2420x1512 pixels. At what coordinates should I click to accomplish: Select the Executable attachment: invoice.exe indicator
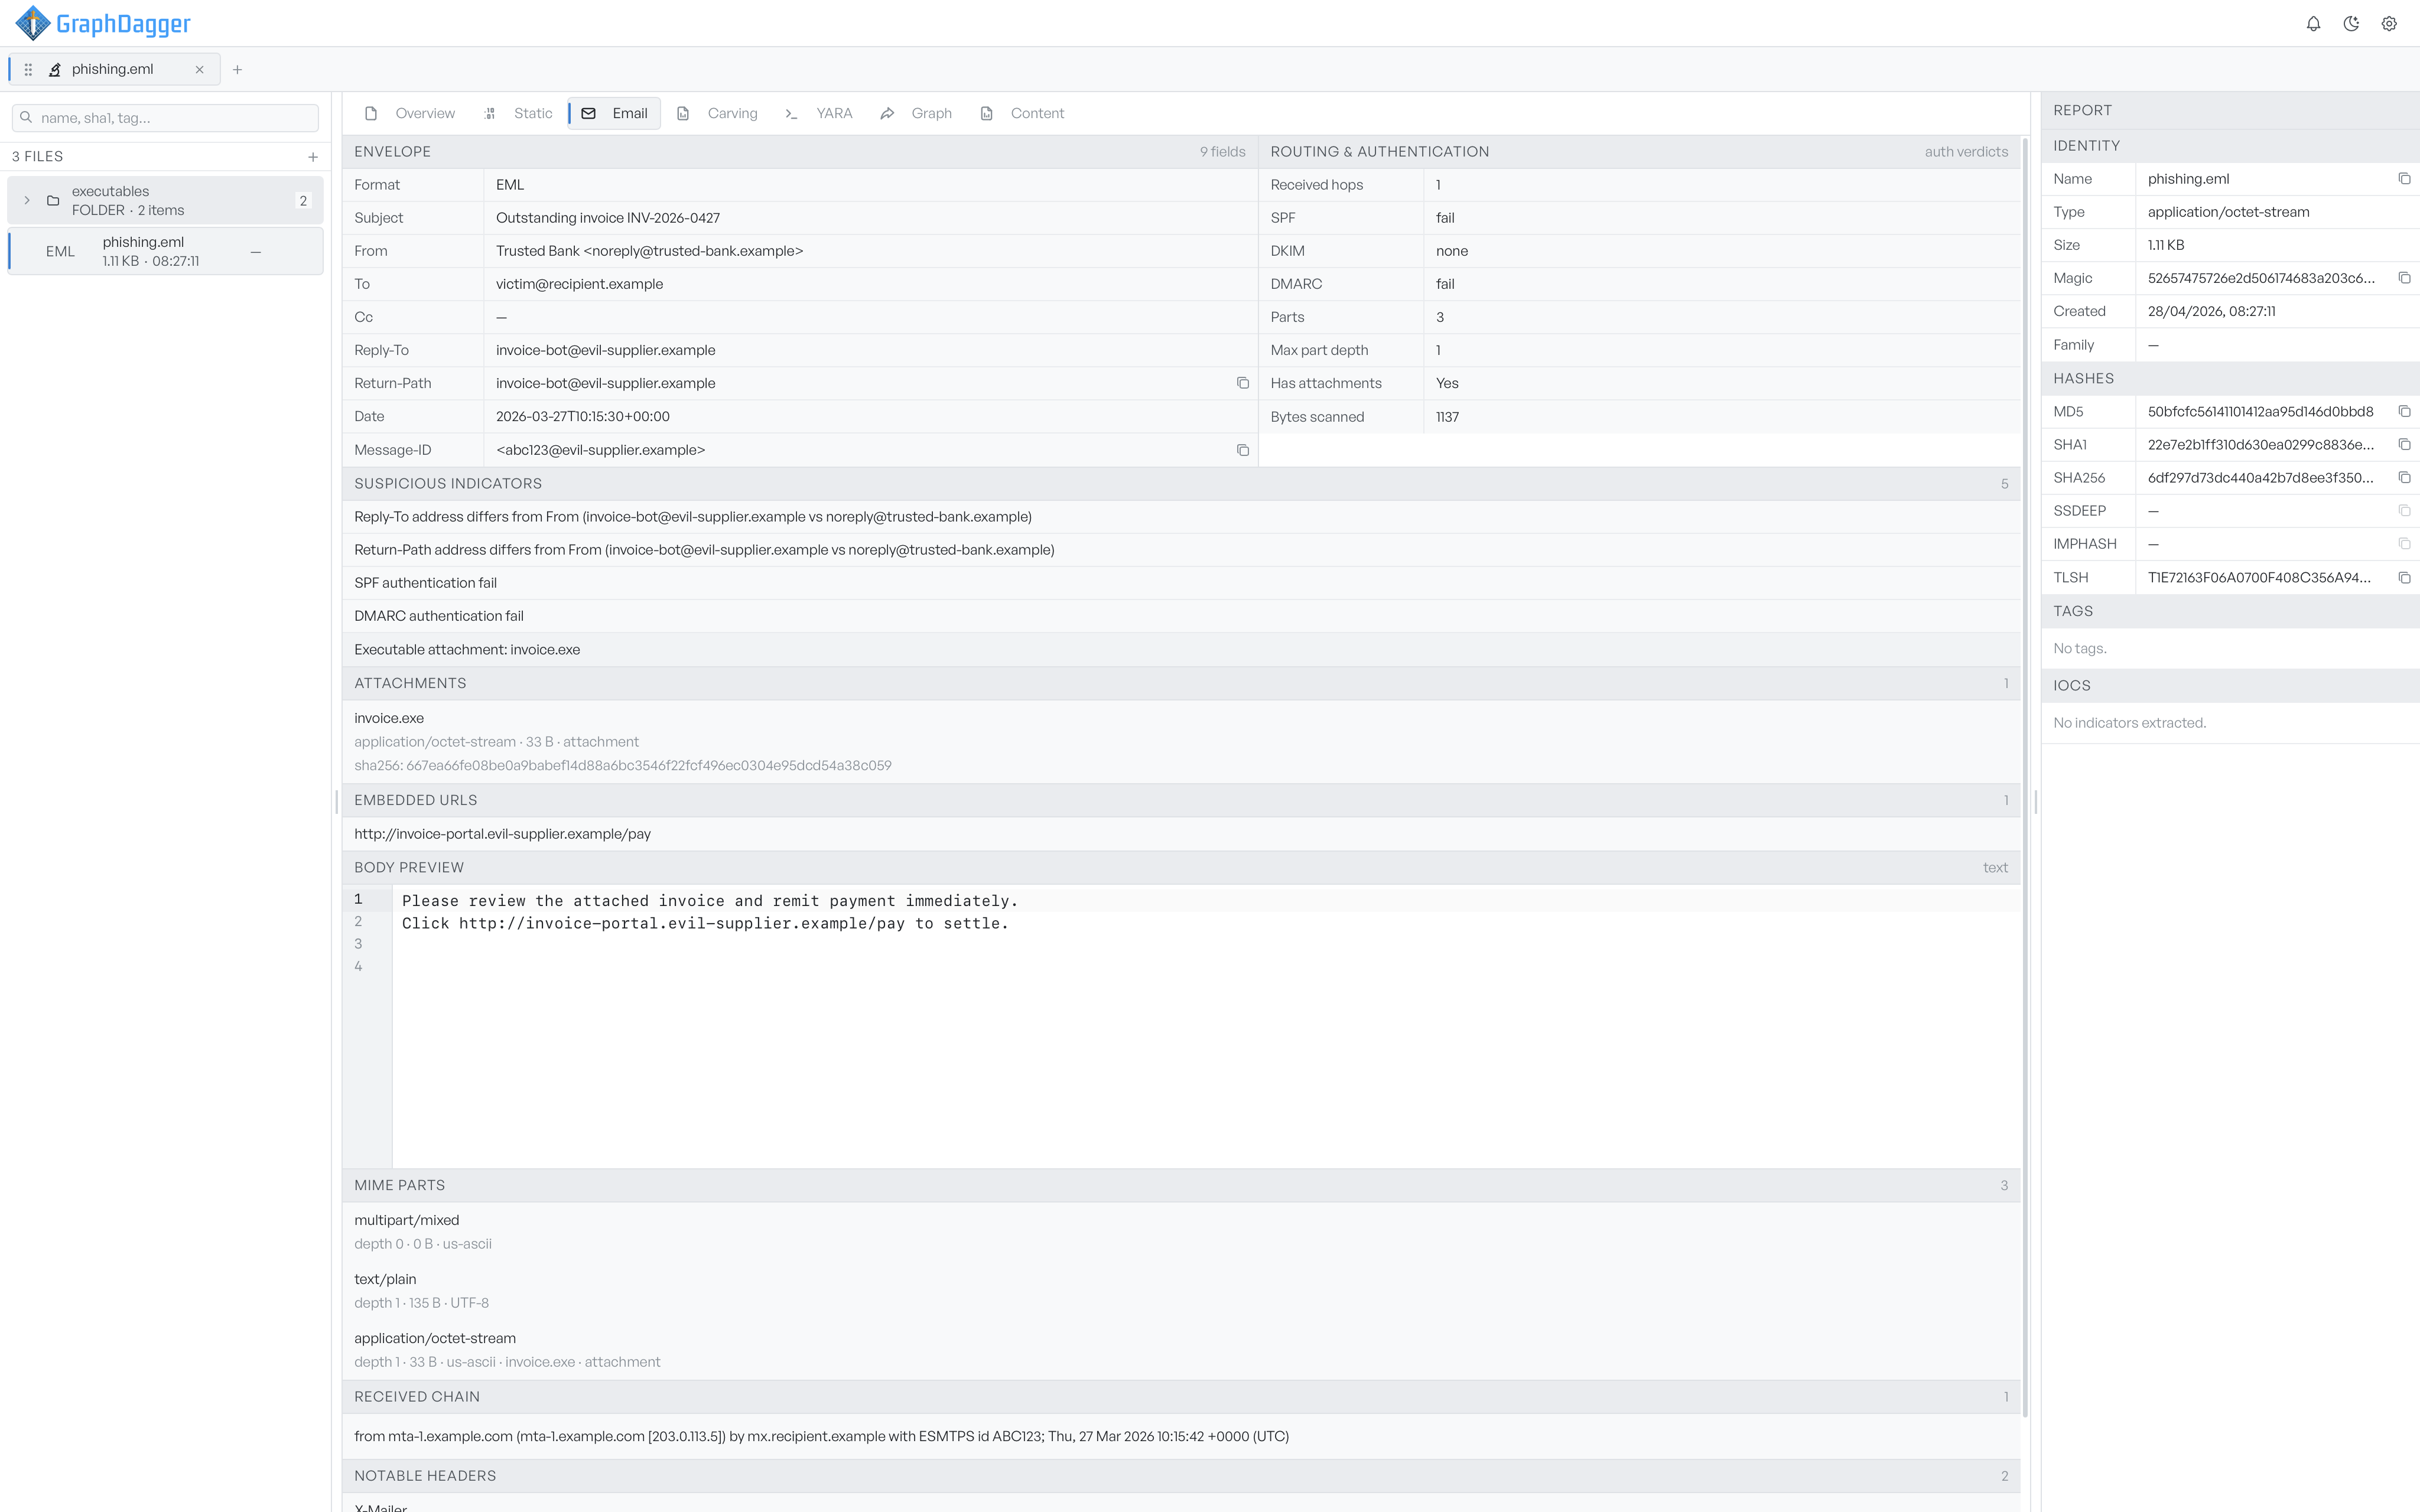pos(1181,650)
